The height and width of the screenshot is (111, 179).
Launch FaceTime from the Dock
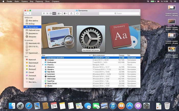click(x=96, y=106)
